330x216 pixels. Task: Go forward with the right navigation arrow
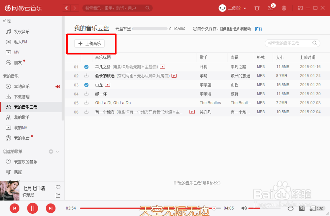pos(75,8)
